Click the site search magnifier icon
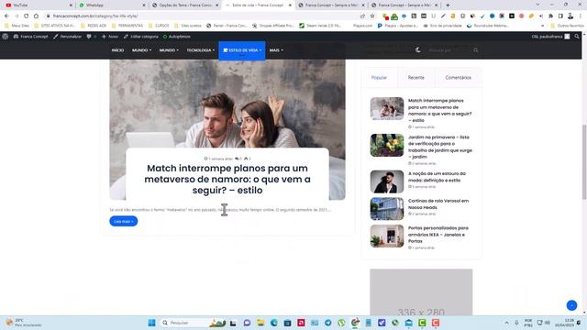587x330 pixels. point(476,49)
